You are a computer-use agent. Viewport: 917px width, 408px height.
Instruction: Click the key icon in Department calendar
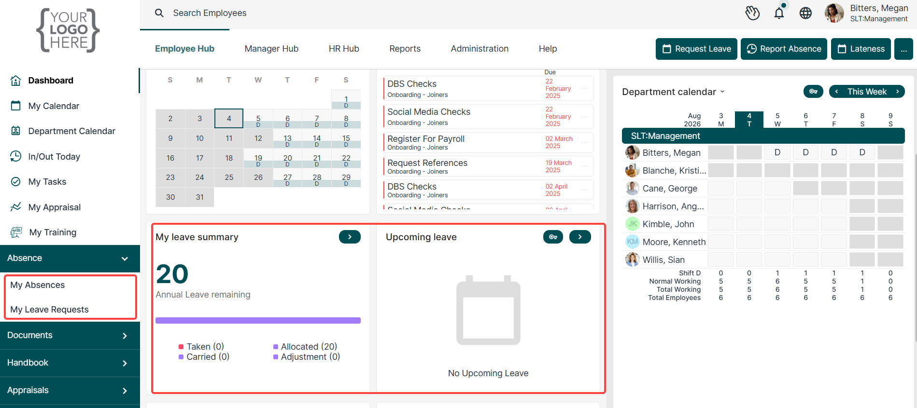(814, 92)
